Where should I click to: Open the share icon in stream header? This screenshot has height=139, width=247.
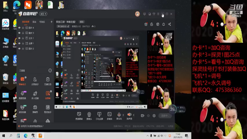tap(170, 24)
